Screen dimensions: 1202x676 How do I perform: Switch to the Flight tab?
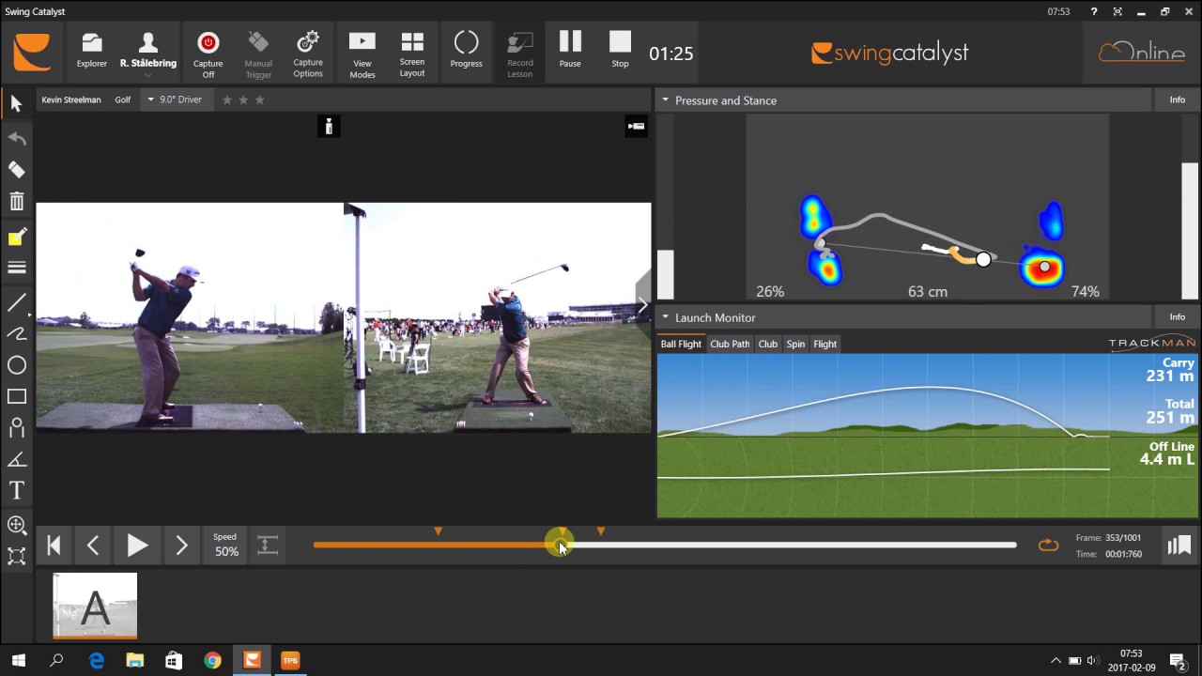tap(824, 344)
